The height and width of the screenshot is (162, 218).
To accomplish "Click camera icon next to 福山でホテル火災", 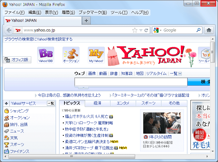I will [x=111, y=117].
